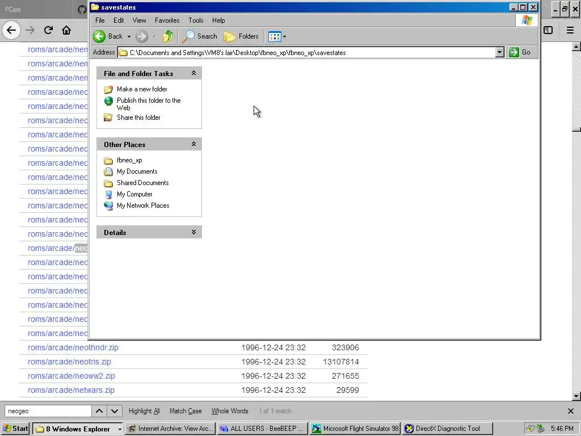581x436 pixels.
Task: Open My Computer from Other Places
Action: pos(134,194)
